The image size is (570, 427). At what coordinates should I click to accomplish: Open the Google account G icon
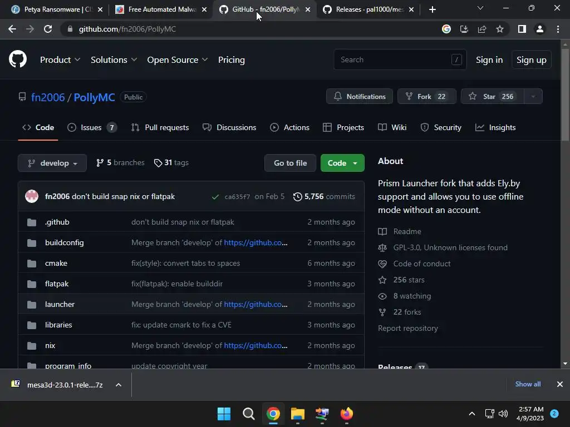pyautogui.click(x=446, y=29)
